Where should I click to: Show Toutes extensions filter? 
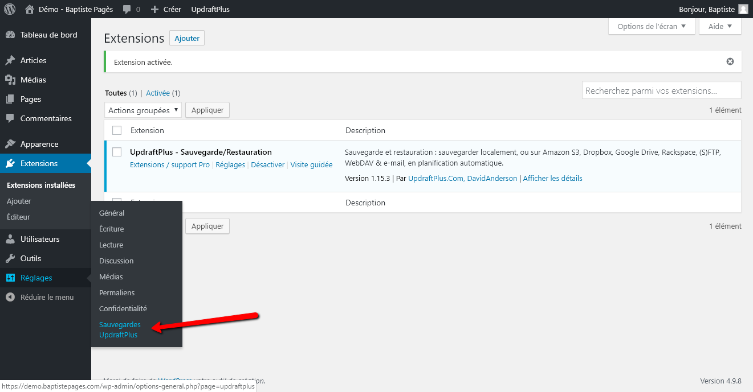click(x=116, y=93)
